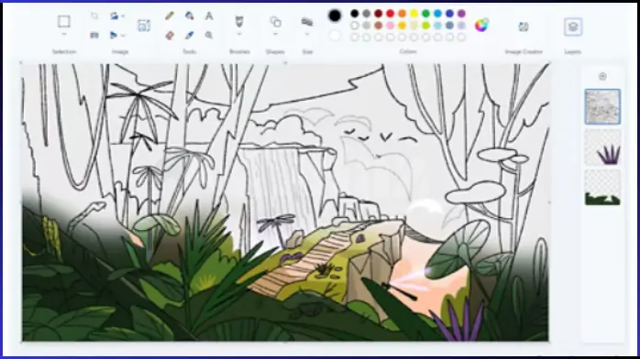Pick the dark blue swatch
This screenshot has width=640, height=359.
pos(449,14)
